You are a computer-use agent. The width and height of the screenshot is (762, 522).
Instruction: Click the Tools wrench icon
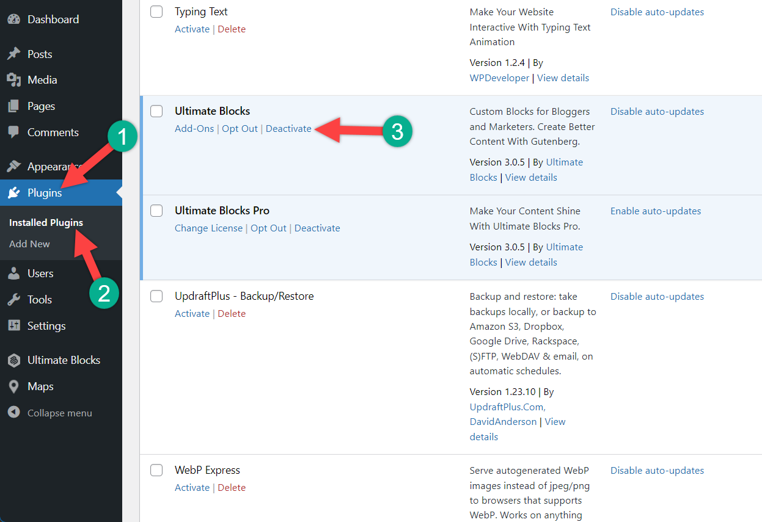point(13,300)
